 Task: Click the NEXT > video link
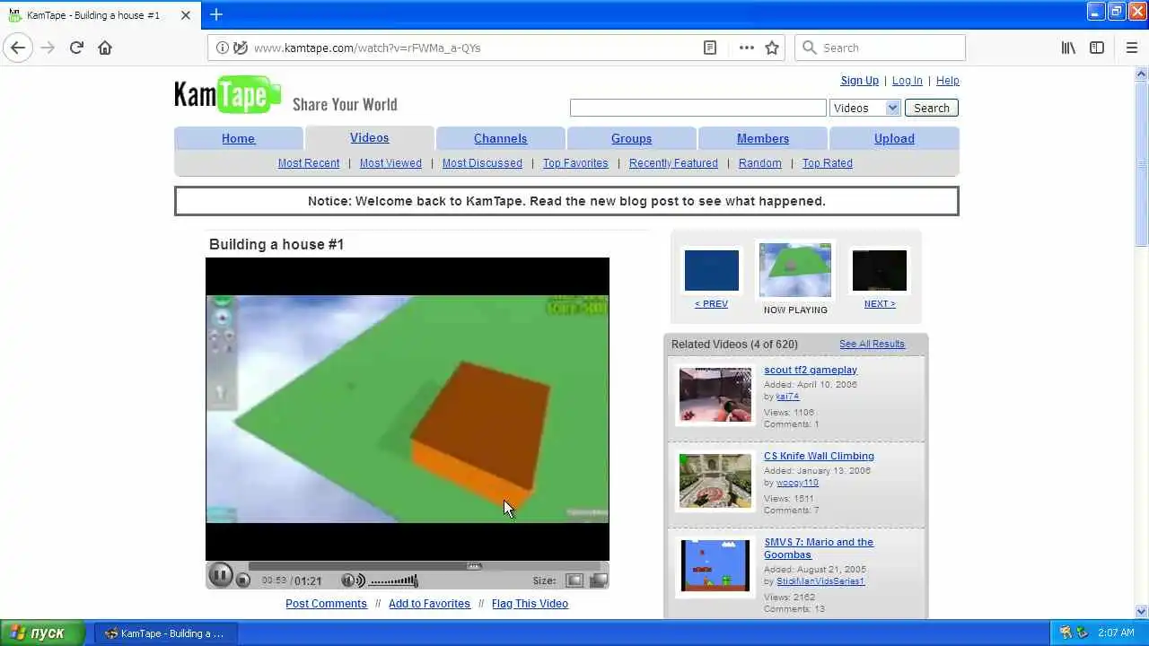(x=880, y=304)
